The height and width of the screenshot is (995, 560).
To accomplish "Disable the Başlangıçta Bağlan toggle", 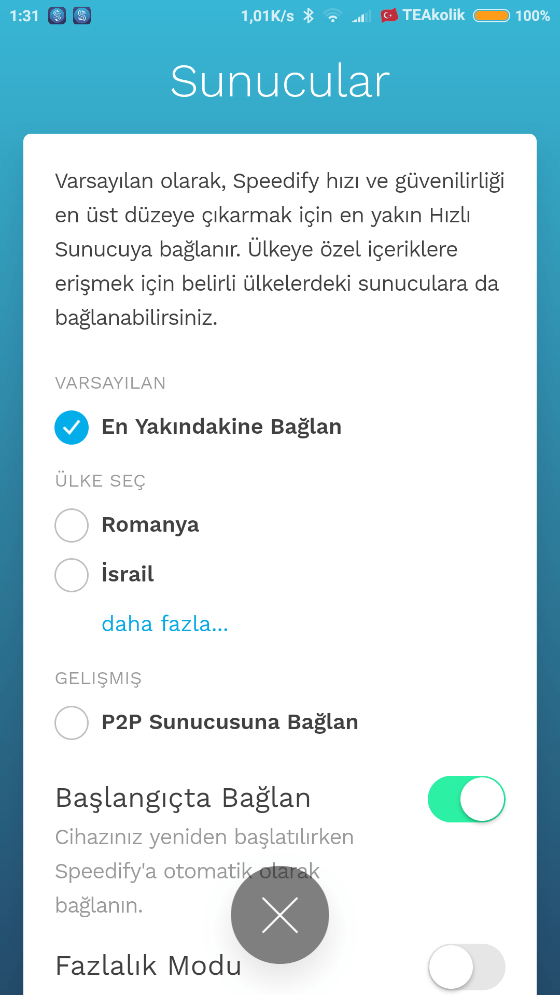I will [466, 799].
